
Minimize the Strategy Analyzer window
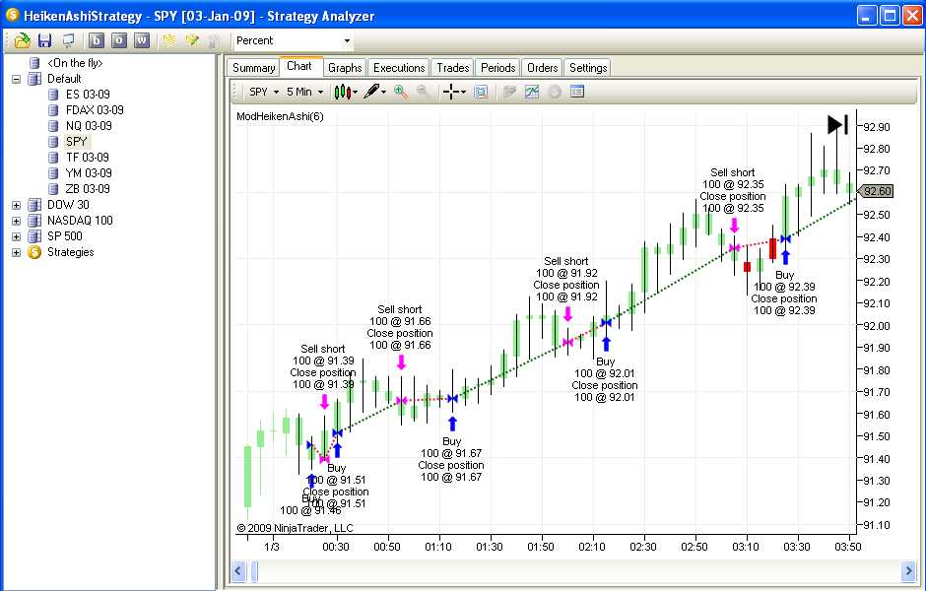[x=867, y=16]
